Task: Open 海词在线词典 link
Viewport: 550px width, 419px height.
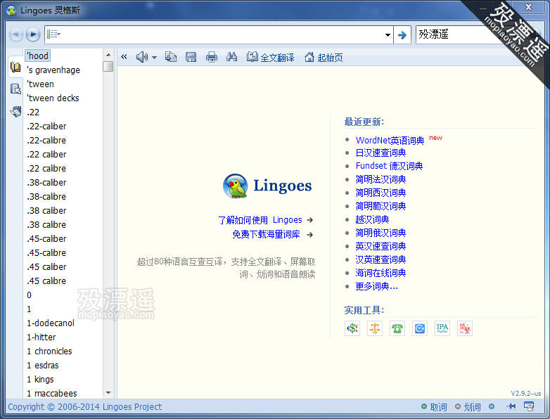Action: (380, 273)
